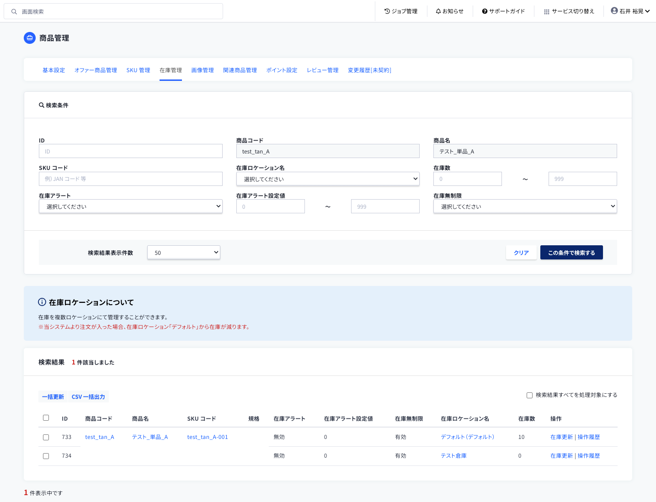
Task: Click the この条件で検索する button
Action: point(571,253)
